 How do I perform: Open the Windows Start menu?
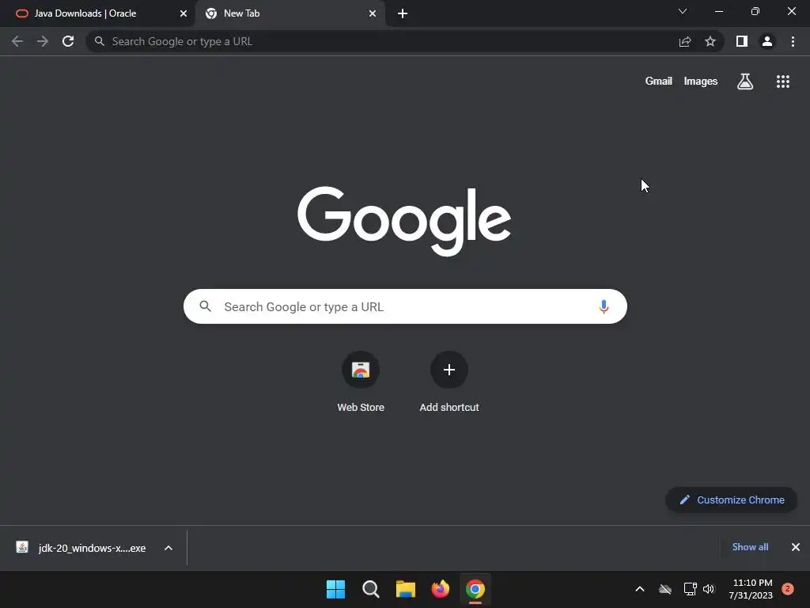point(335,589)
